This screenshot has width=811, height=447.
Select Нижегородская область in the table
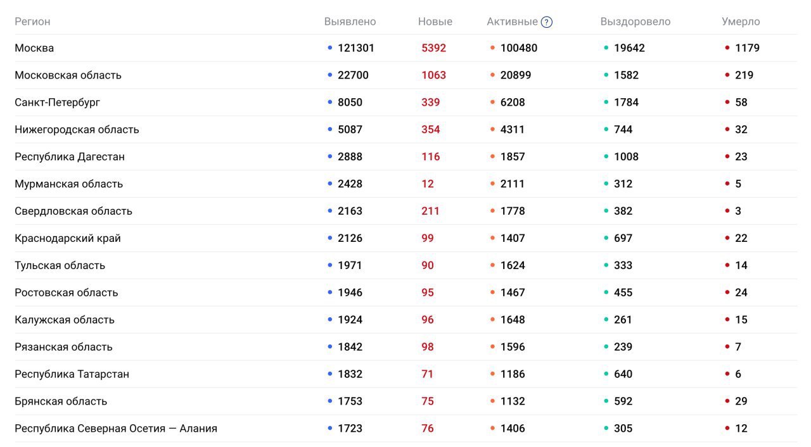(77, 130)
